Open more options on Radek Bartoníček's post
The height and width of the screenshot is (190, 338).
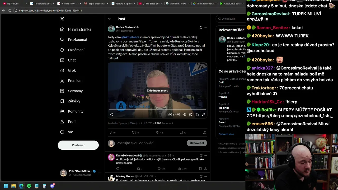206,27
